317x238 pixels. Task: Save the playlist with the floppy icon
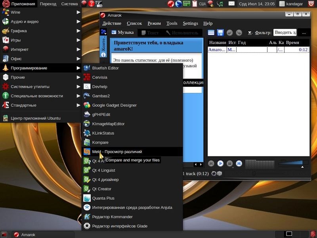(220, 33)
